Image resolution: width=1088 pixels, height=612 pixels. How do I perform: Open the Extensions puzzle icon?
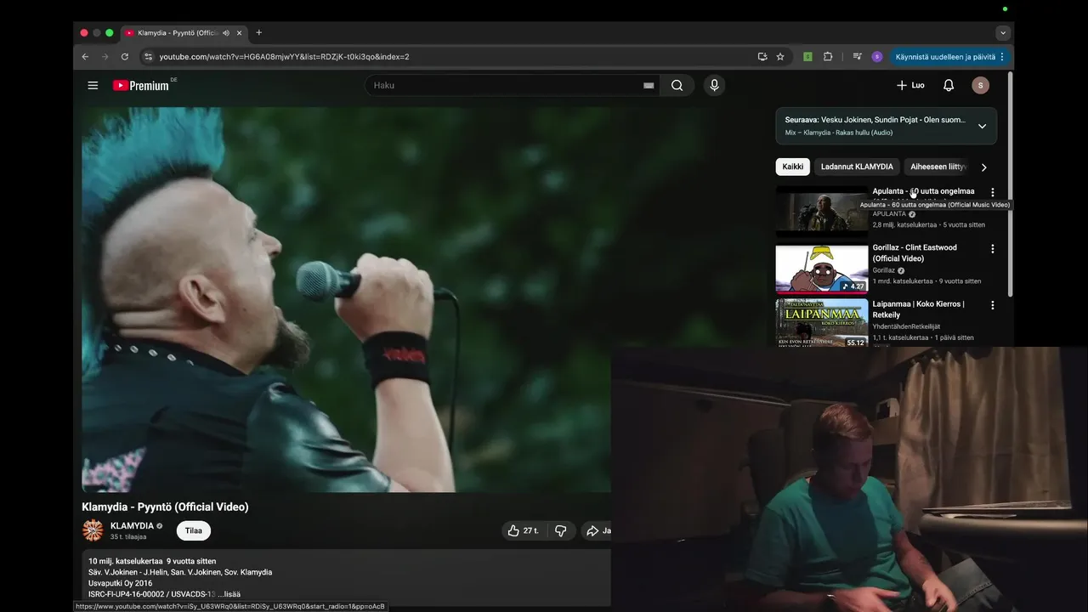(x=828, y=57)
